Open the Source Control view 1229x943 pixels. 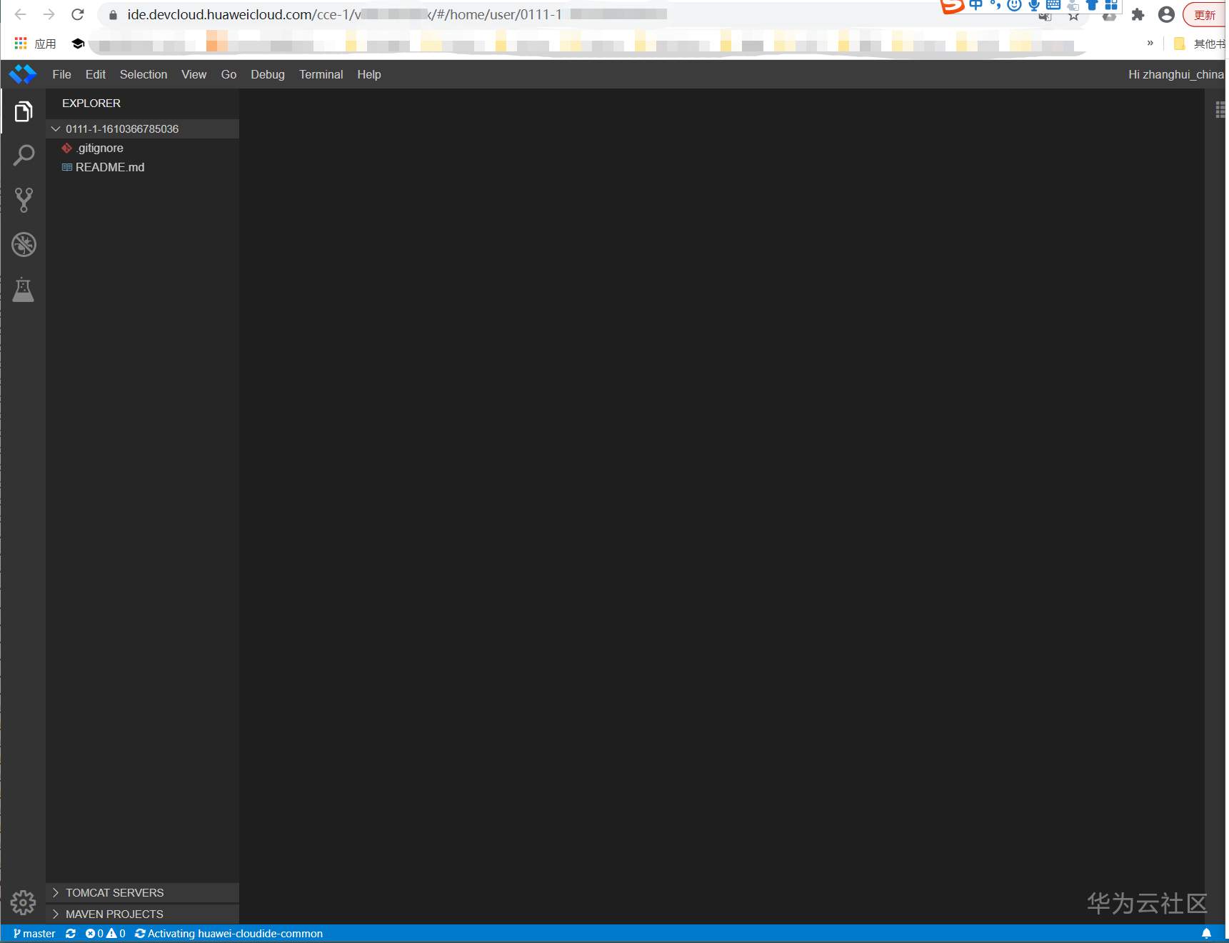coord(24,200)
